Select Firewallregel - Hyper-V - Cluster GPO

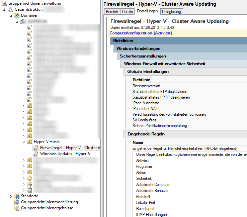[70, 148]
